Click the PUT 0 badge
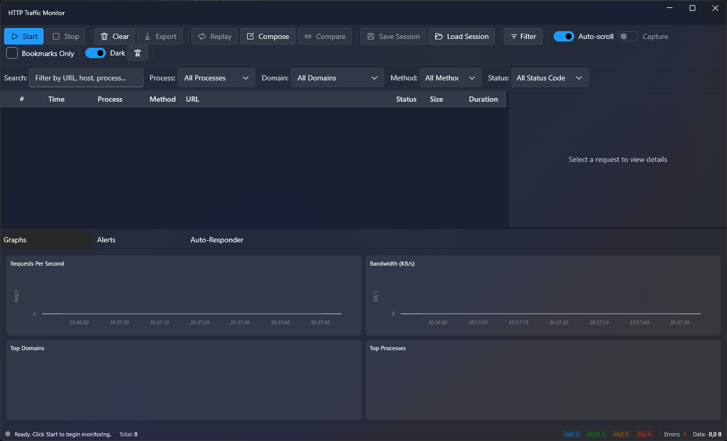The width and height of the screenshot is (727, 441). [621, 434]
